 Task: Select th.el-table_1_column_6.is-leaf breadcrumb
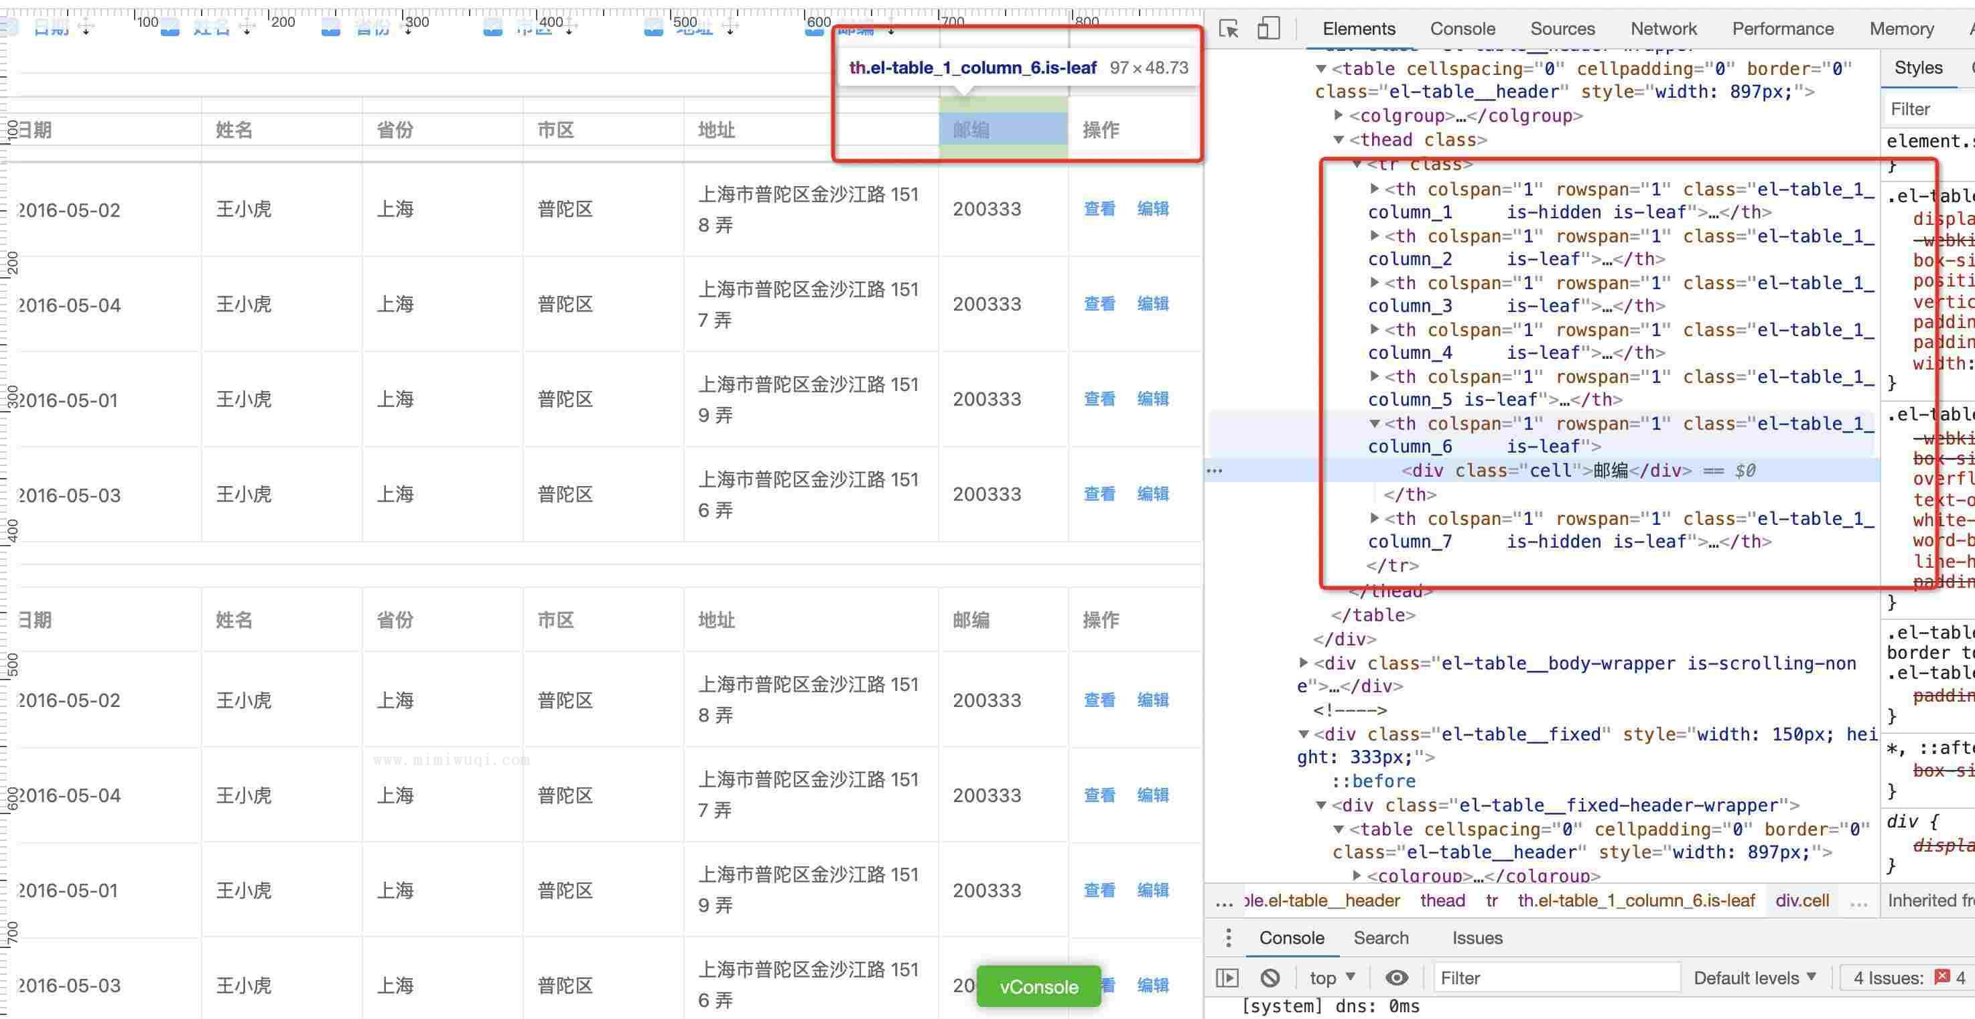(x=1636, y=901)
